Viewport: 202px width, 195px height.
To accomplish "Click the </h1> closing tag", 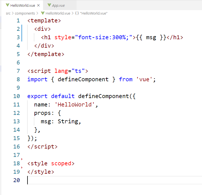I will tap(175, 38).
